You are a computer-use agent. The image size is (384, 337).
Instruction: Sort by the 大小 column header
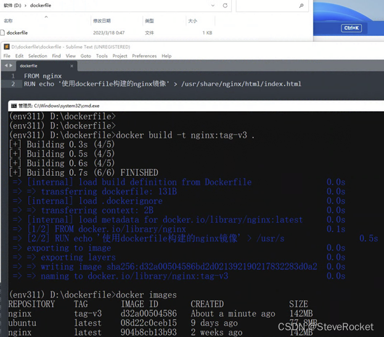click(192, 21)
